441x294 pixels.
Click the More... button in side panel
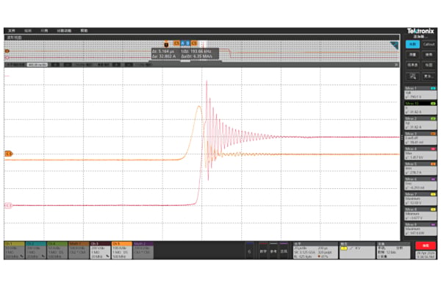429,76
